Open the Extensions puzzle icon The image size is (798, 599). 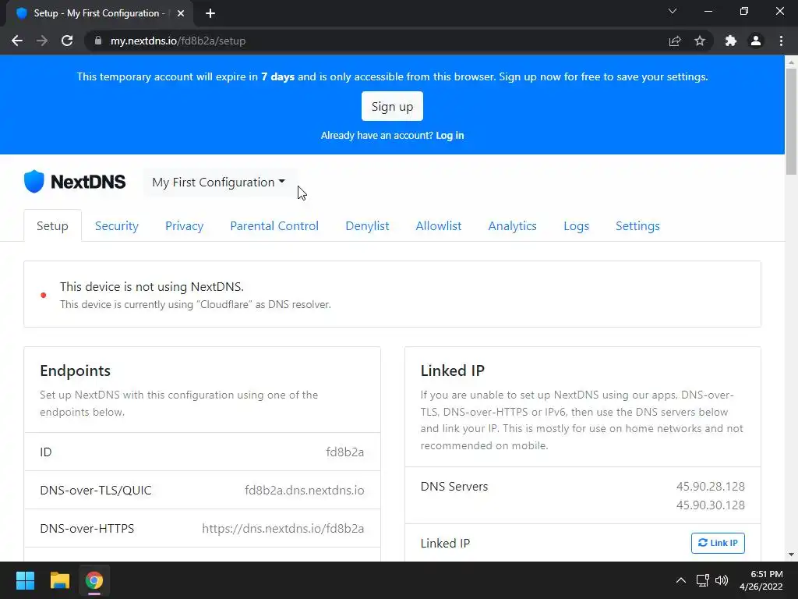click(731, 41)
